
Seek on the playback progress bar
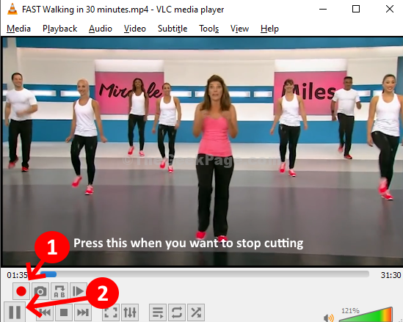coord(205,274)
